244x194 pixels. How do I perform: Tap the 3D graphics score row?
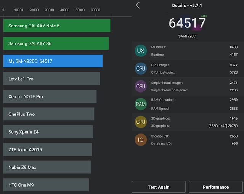[194, 126]
